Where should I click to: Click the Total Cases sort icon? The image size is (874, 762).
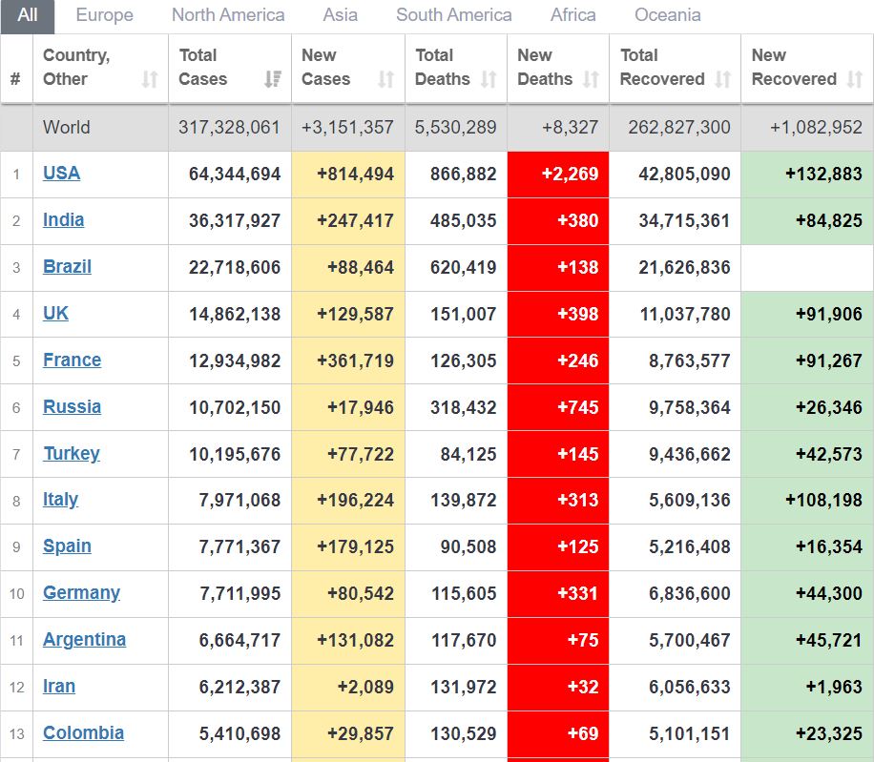(x=273, y=79)
